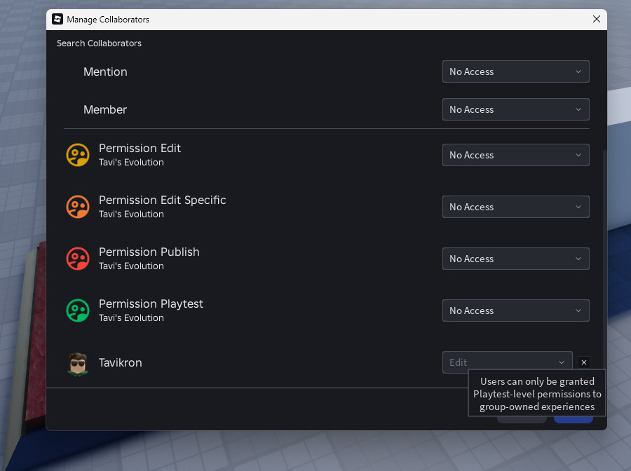Screen dimensions: 631x471
Task: Click the Roblox Studio logo in title bar
Action: [x=57, y=20]
